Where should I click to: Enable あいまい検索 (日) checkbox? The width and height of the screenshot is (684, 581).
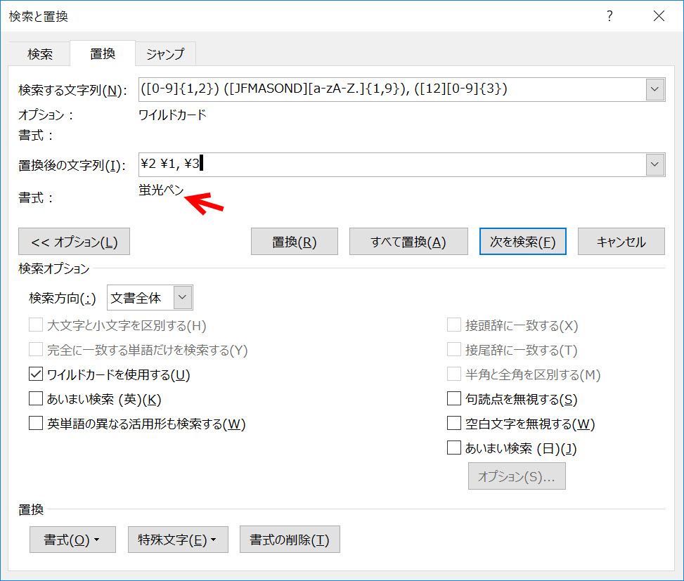tap(454, 448)
